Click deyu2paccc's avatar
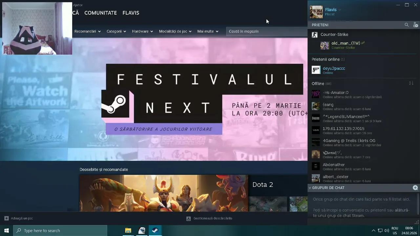Viewport: 420px width, 236px height. (x=316, y=70)
